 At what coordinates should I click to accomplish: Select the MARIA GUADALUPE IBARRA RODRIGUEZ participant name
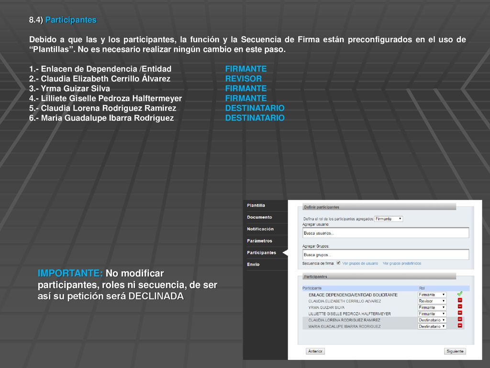coord(345,326)
